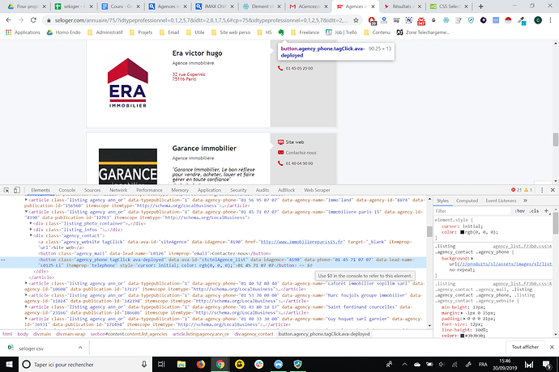The width and height of the screenshot is (559, 372).
Task: Click the Cortana microphone icon
Action: click(144, 364)
